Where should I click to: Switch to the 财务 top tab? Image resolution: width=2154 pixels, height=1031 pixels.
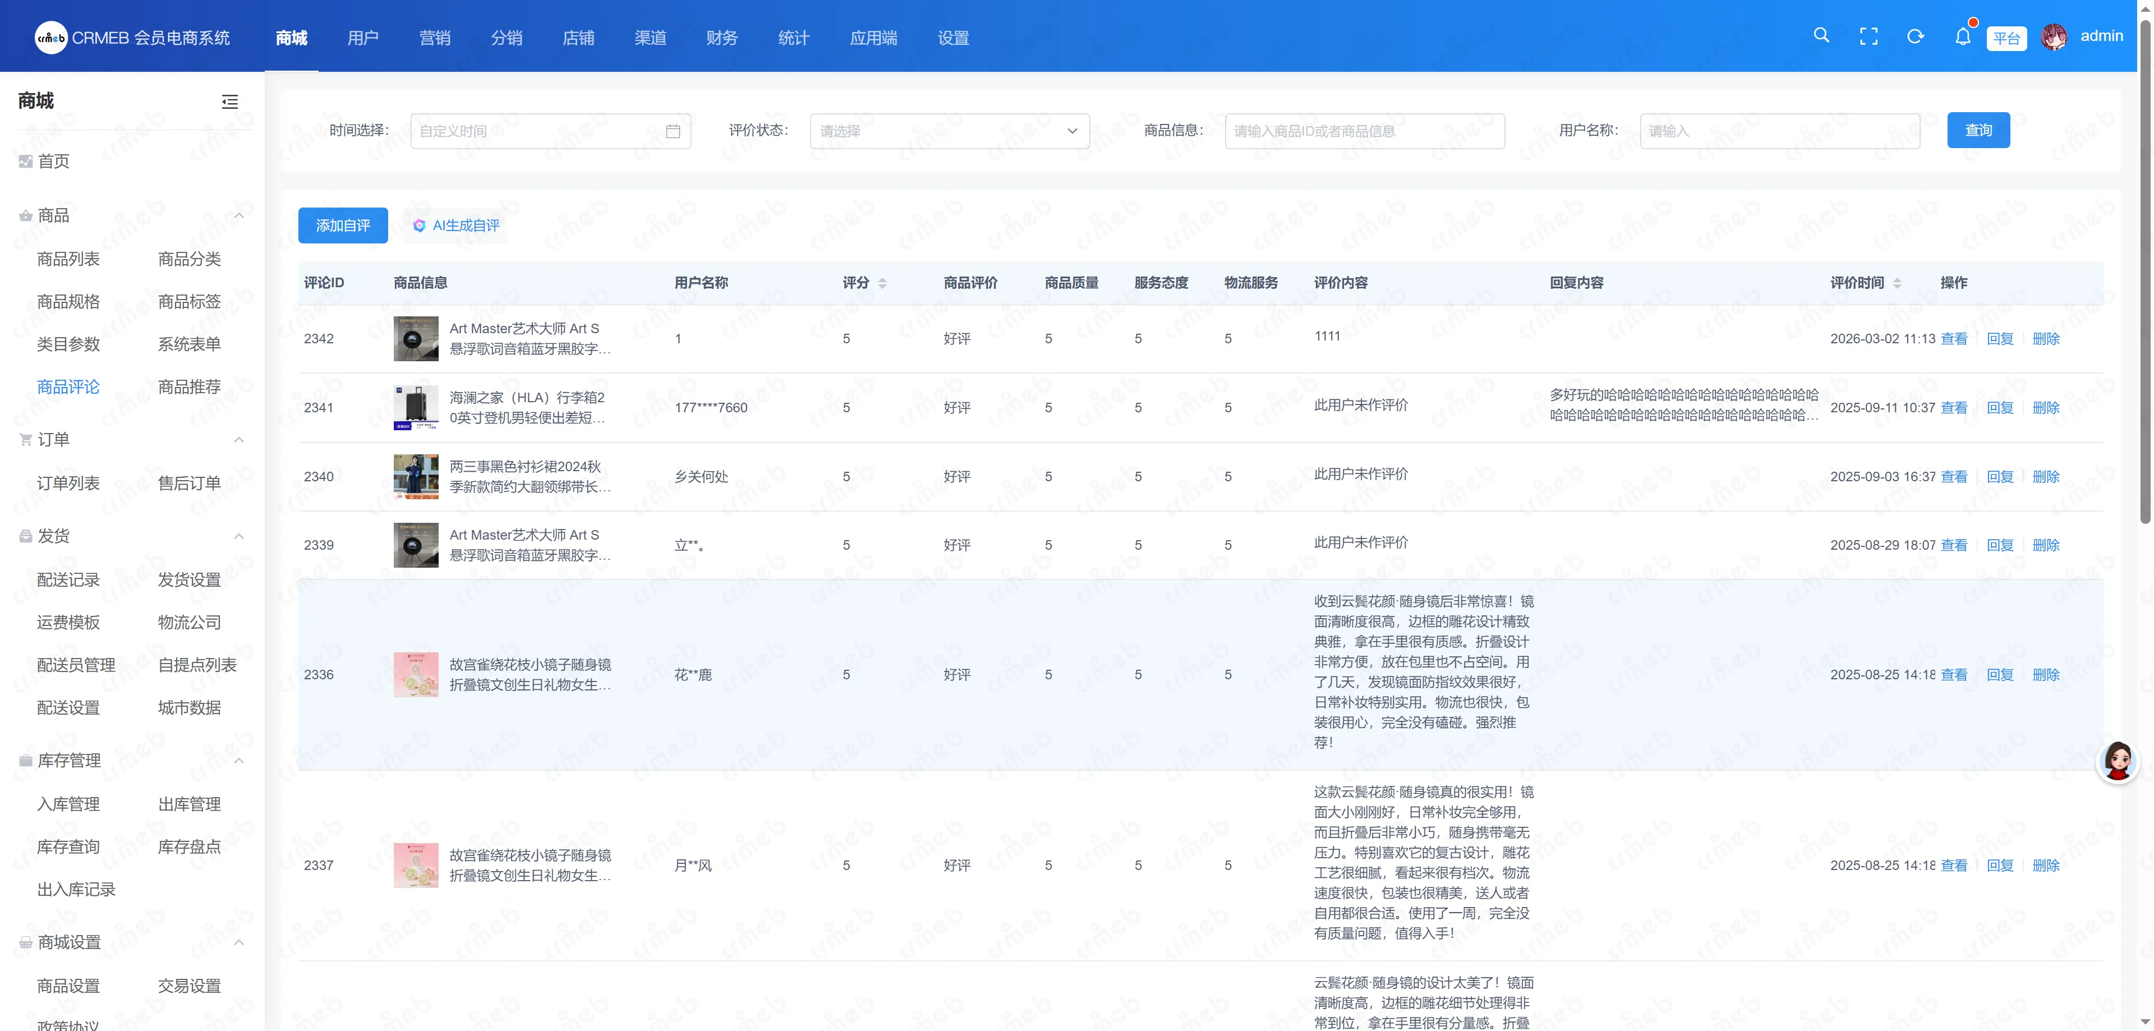coord(721,38)
